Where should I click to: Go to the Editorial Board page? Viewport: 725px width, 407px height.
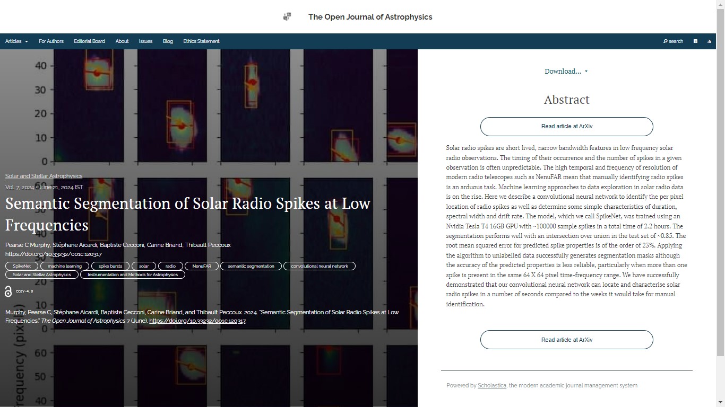89,41
